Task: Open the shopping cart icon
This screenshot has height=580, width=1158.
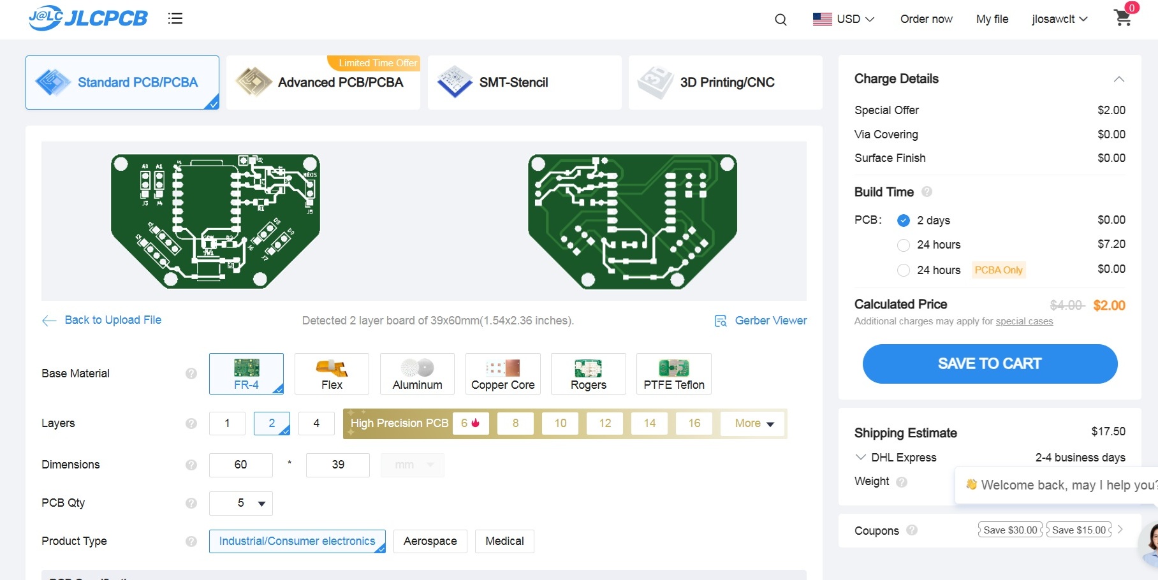Action: click(x=1123, y=18)
